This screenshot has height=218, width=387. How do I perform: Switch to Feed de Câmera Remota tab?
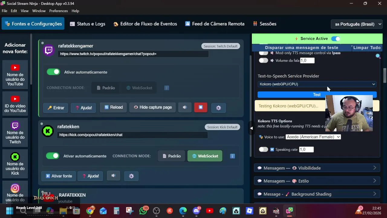pyautogui.click(x=215, y=24)
